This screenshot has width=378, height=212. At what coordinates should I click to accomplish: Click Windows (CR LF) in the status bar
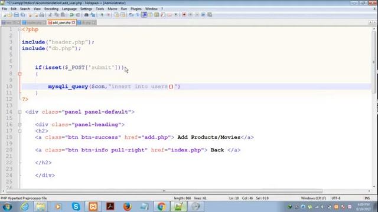click(314, 198)
